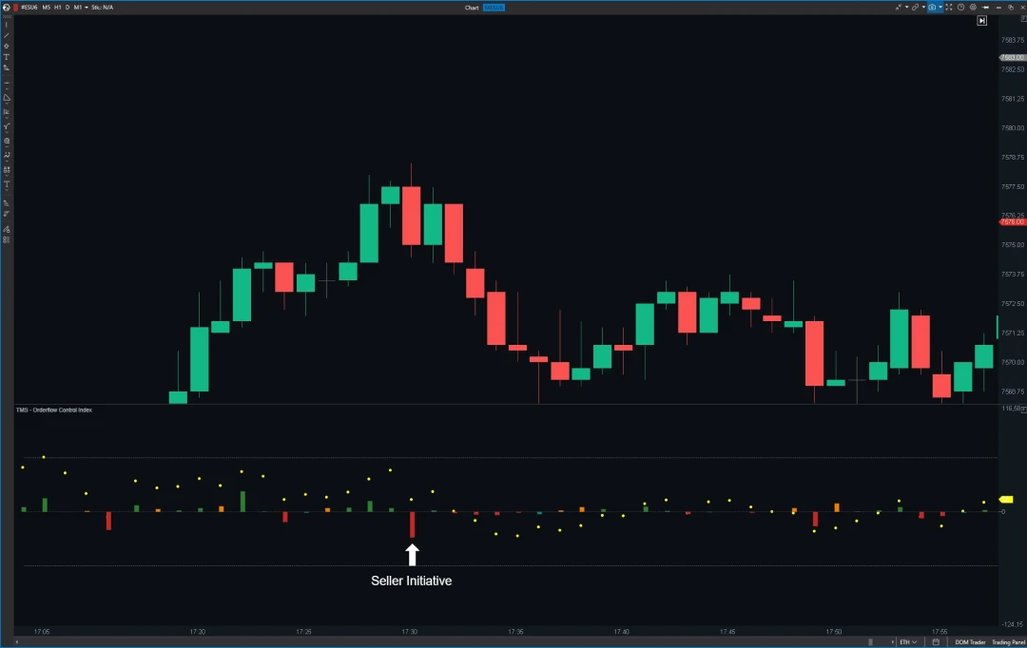Viewport: 1027px width, 648px height.
Task: Switch to the H1 timeframe
Action: [58, 8]
